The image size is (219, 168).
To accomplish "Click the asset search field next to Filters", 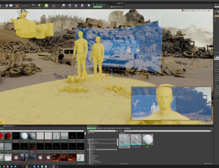I will click(x=167, y=131).
